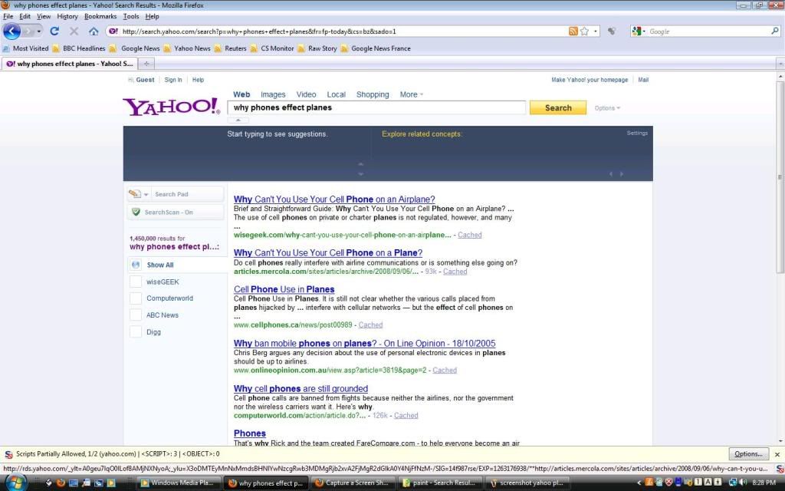Dismiss the NoScript notification bar X
Image resolution: width=785 pixels, height=491 pixels.
(x=777, y=454)
